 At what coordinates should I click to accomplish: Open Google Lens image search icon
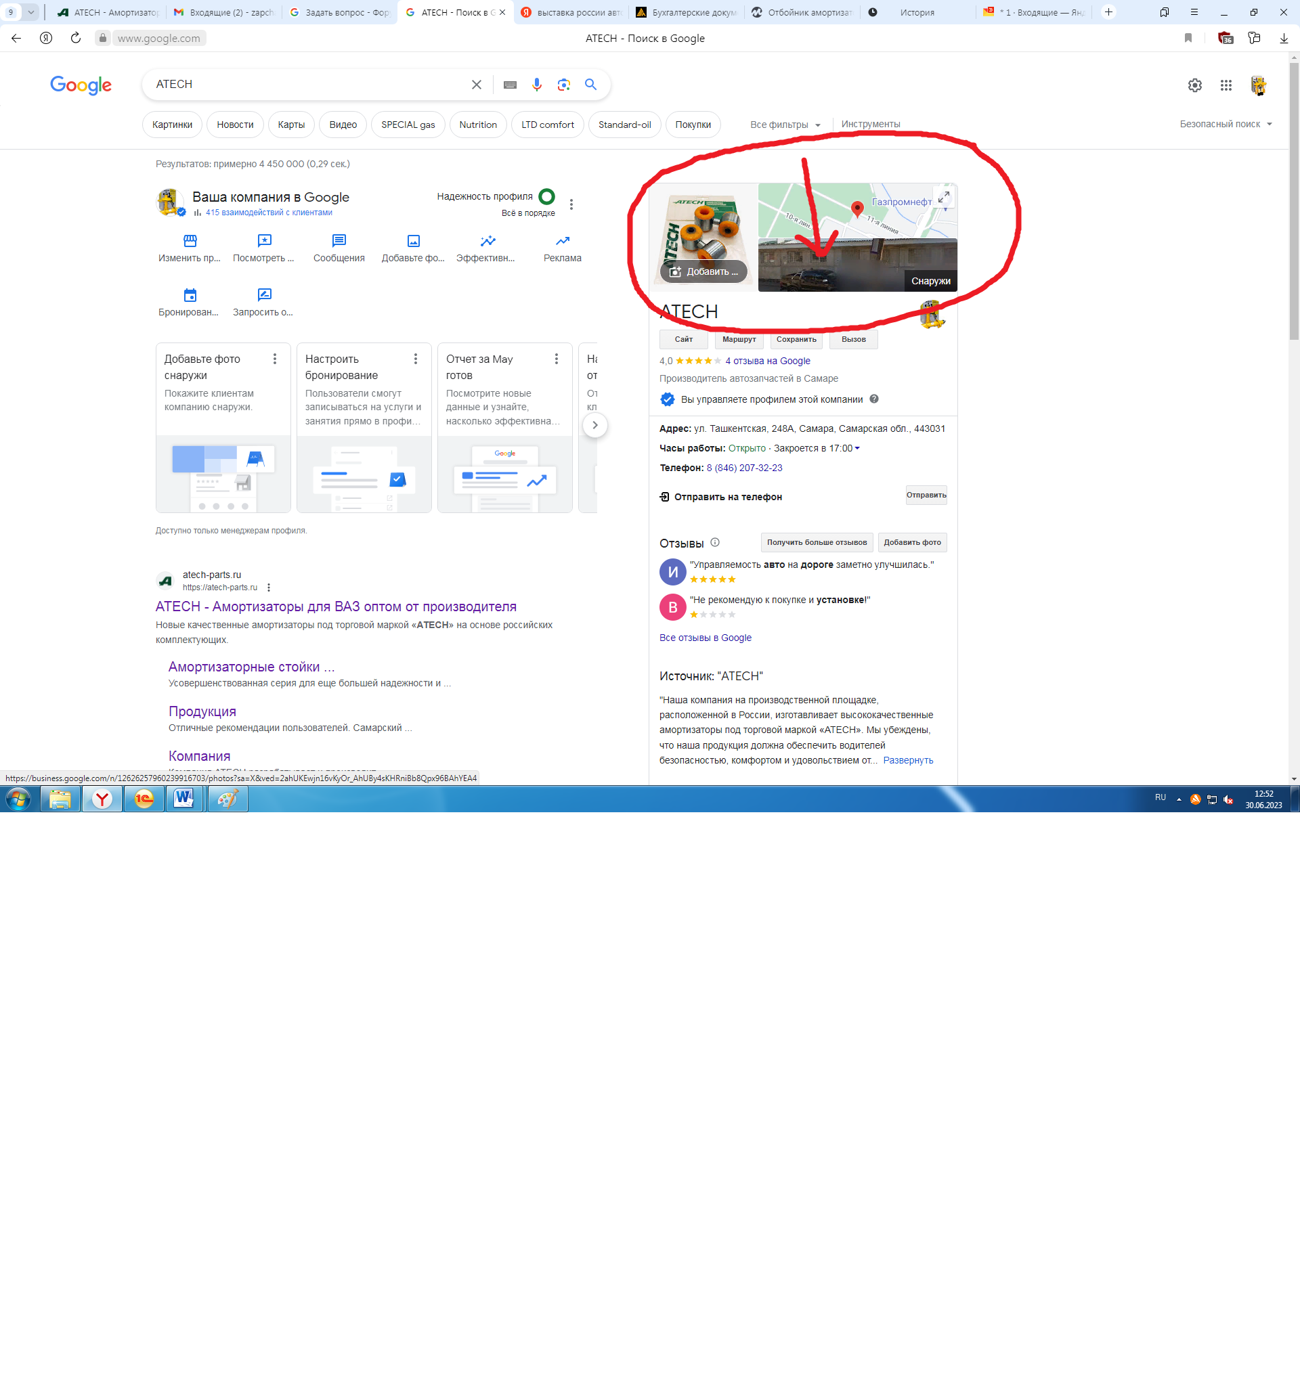563,85
